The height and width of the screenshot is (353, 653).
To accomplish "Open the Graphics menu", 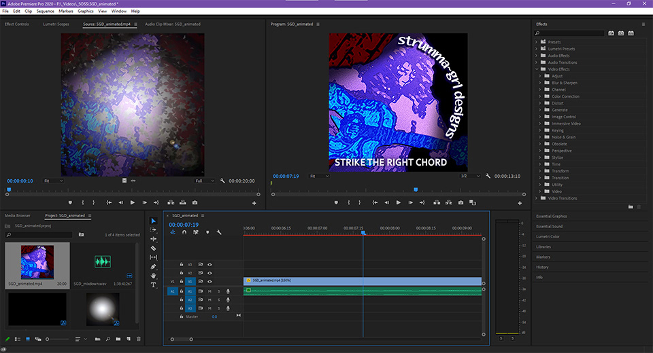I will pos(86,12).
